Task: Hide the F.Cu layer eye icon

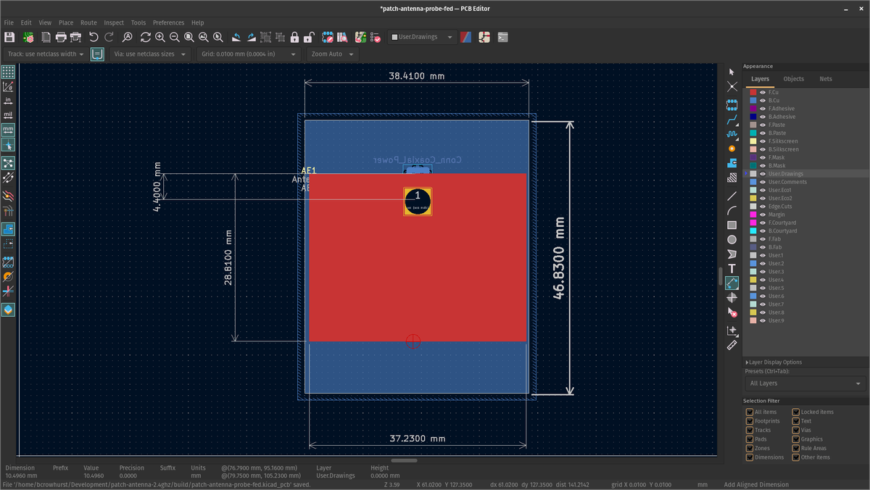Action: (763, 92)
